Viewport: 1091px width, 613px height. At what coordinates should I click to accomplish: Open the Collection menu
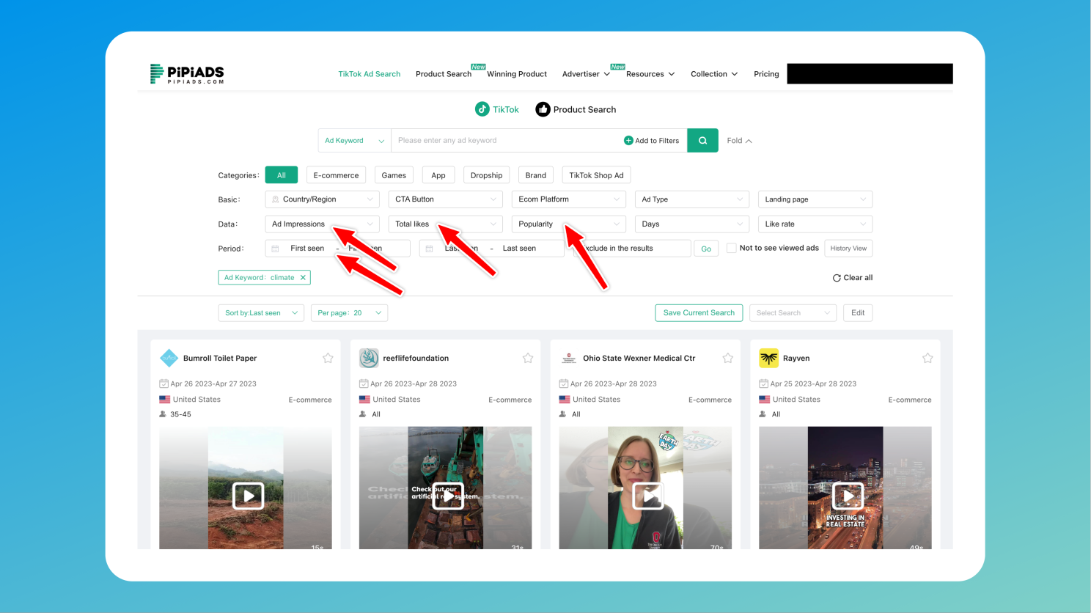[x=714, y=74]
